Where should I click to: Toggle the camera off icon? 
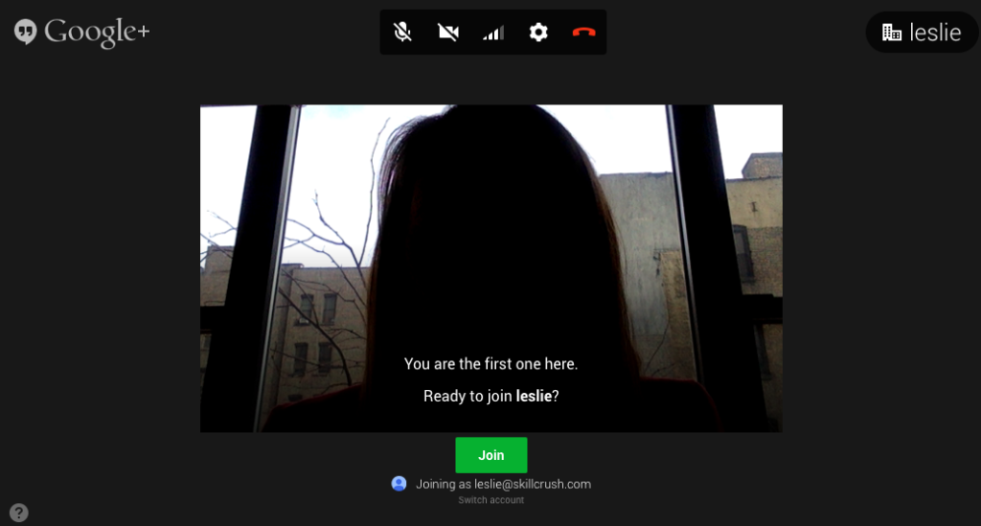click(448, 33)
